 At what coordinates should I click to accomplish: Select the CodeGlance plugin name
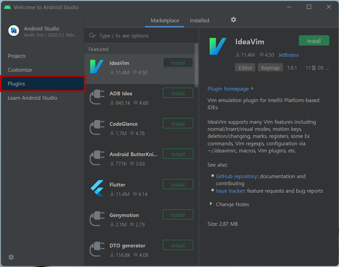coord(124,124)
